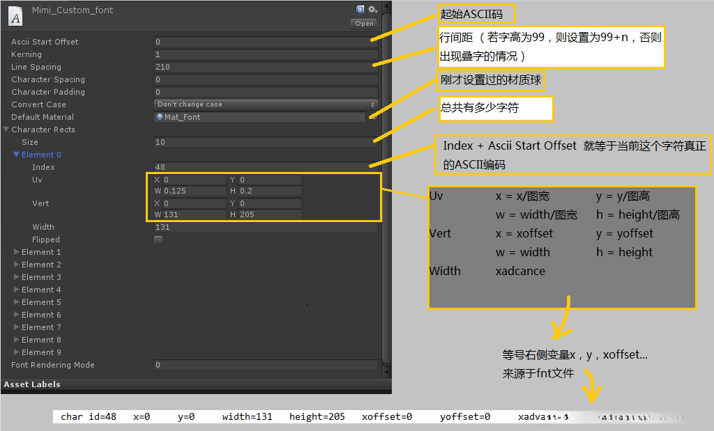Viewport: 714px width, 431px height.
Task: Expand Element 8
Action: pos(17,340)
